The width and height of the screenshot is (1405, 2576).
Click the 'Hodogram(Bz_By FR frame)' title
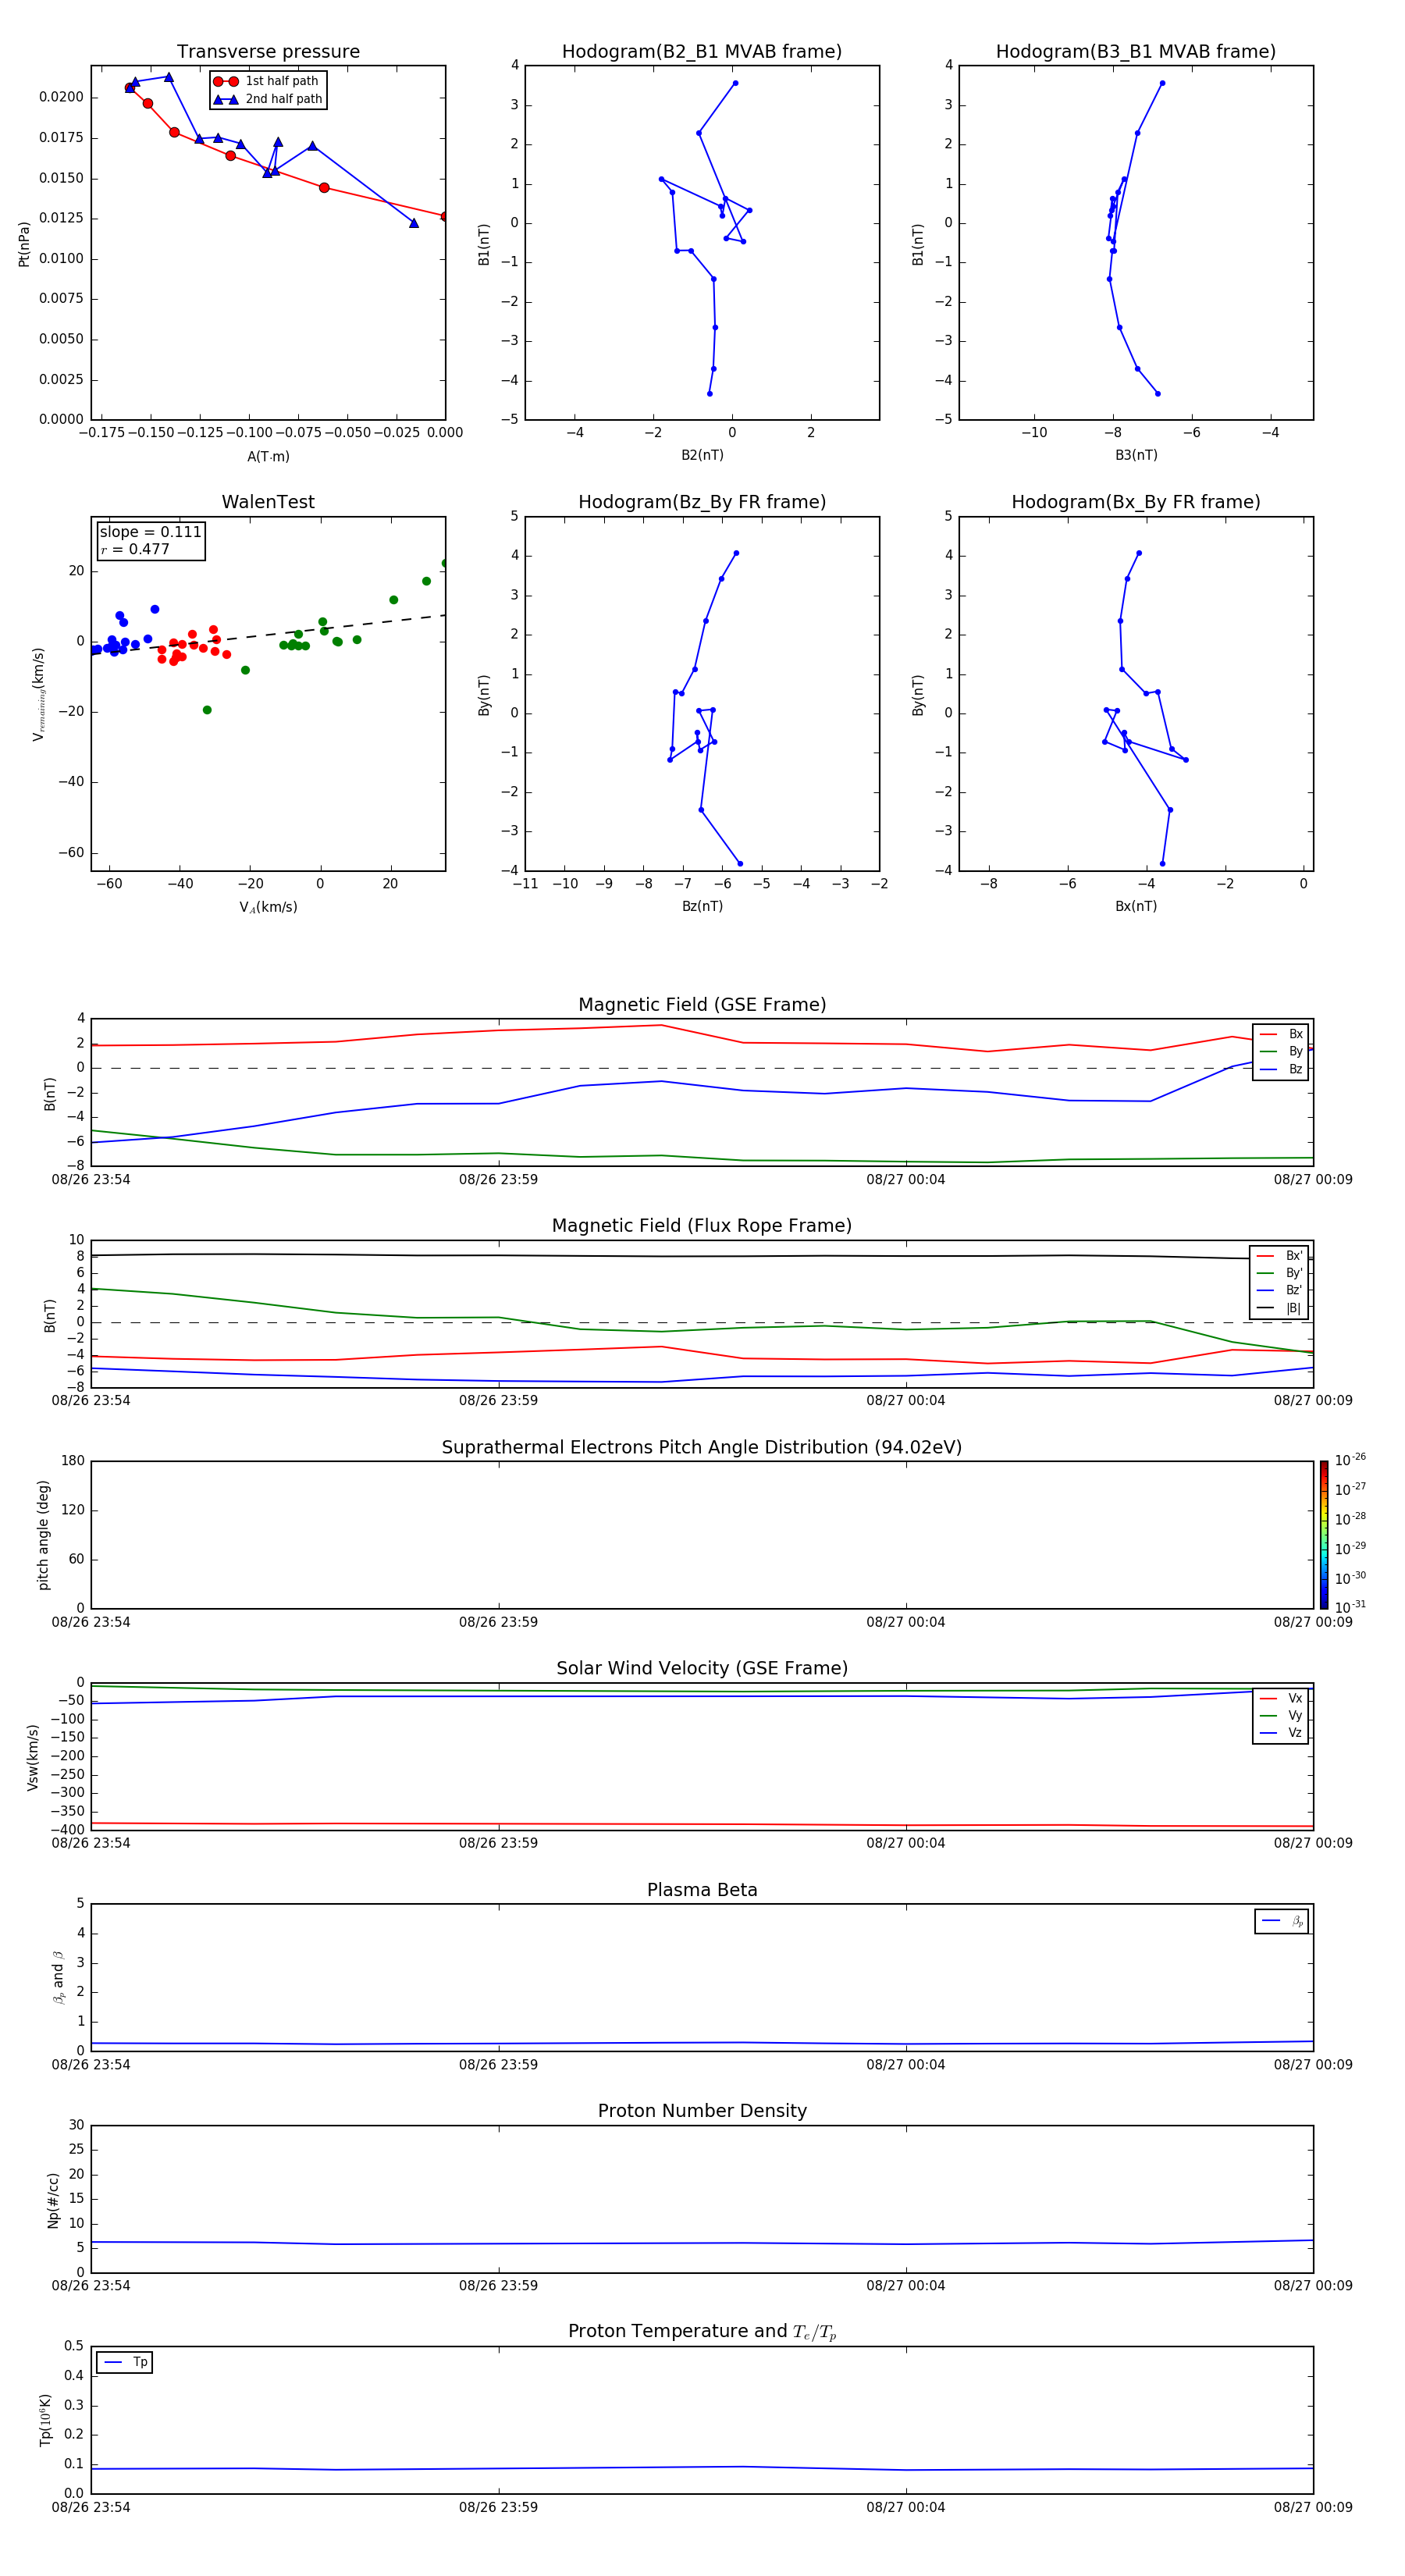click(702, 502)
